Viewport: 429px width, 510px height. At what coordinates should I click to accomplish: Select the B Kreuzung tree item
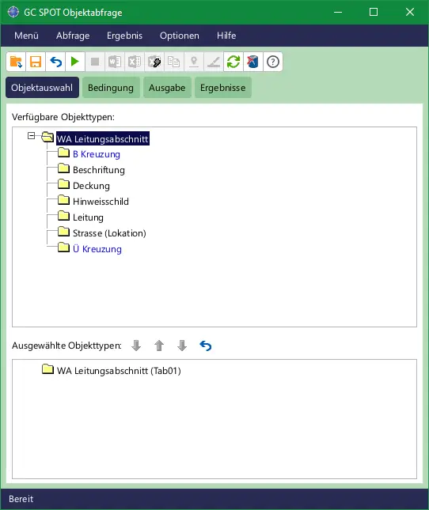pyautogui.click(x=97, y=154)
